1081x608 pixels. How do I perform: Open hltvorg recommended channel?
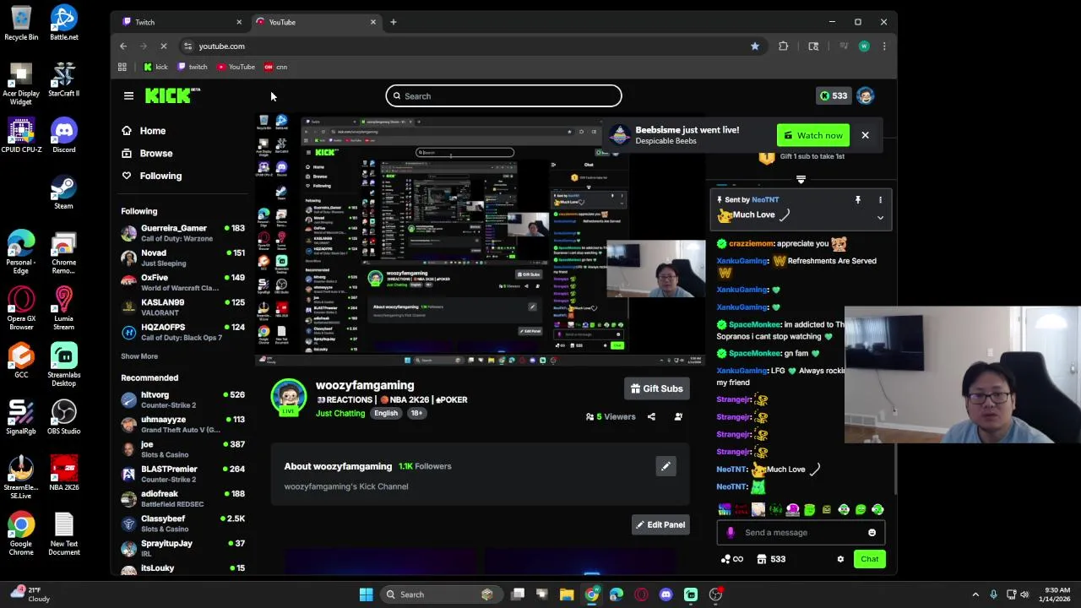[x=183, y=399]
